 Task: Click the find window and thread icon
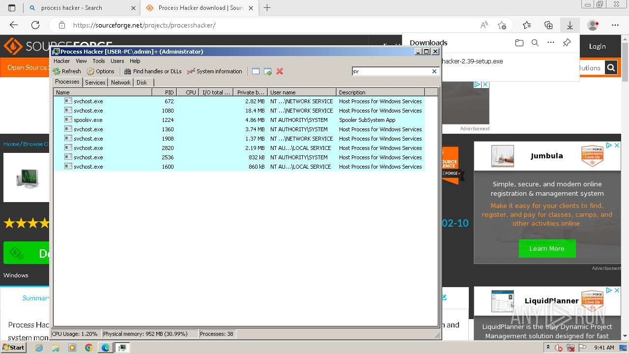tap(268, 71)
